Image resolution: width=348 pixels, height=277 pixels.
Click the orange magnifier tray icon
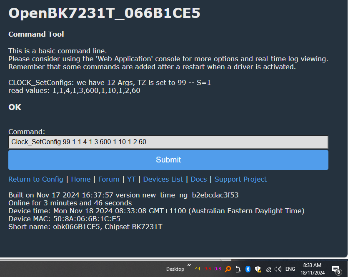coord(228,269)
